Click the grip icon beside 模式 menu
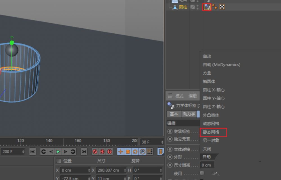 point(170,96)
